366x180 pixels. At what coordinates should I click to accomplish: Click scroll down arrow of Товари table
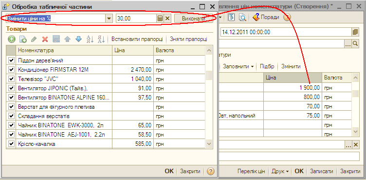click(x=209, y=143)
